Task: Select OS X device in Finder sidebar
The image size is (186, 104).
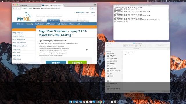Action: [x=110, y=81]
